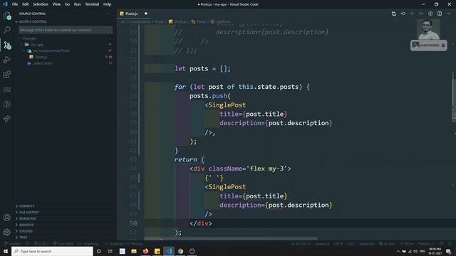Click the taskbar clock
This screenshot has height=256, width=456.
tap(435, 251)
